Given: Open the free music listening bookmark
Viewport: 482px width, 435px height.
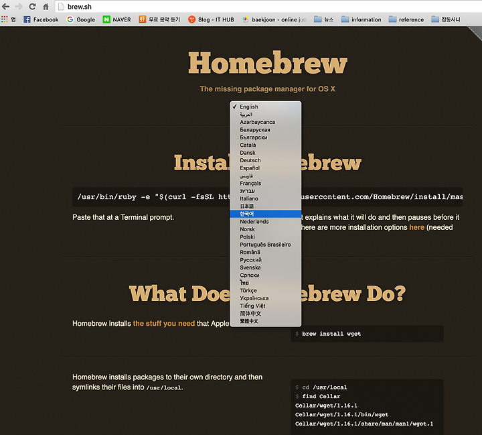Looking at the screenshot, I should coord(159,19).
